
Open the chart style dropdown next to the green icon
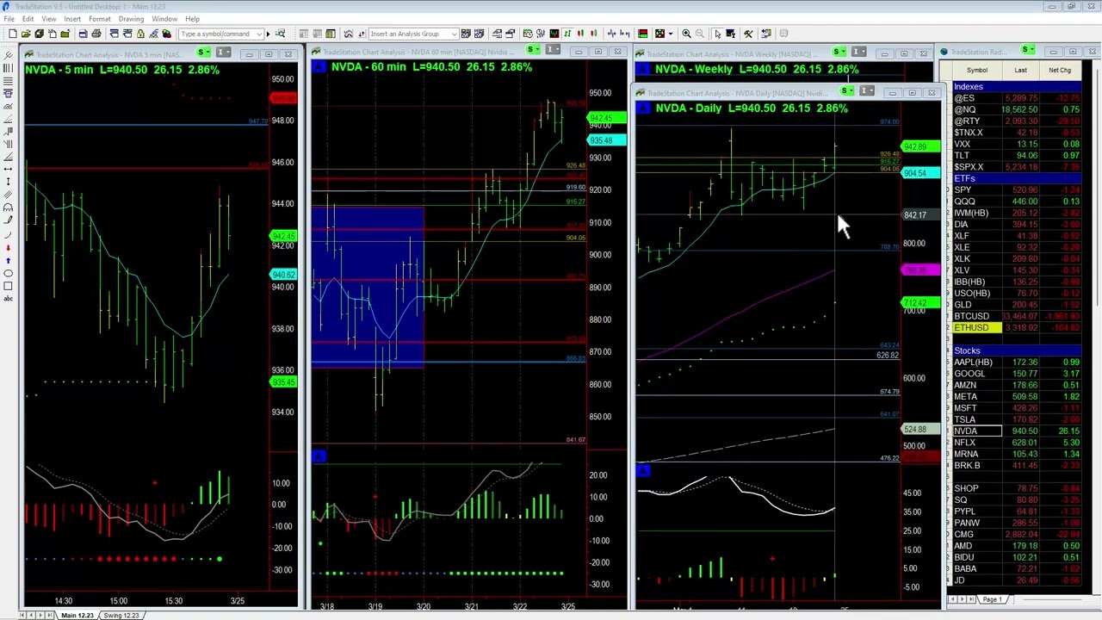point(671,34)
